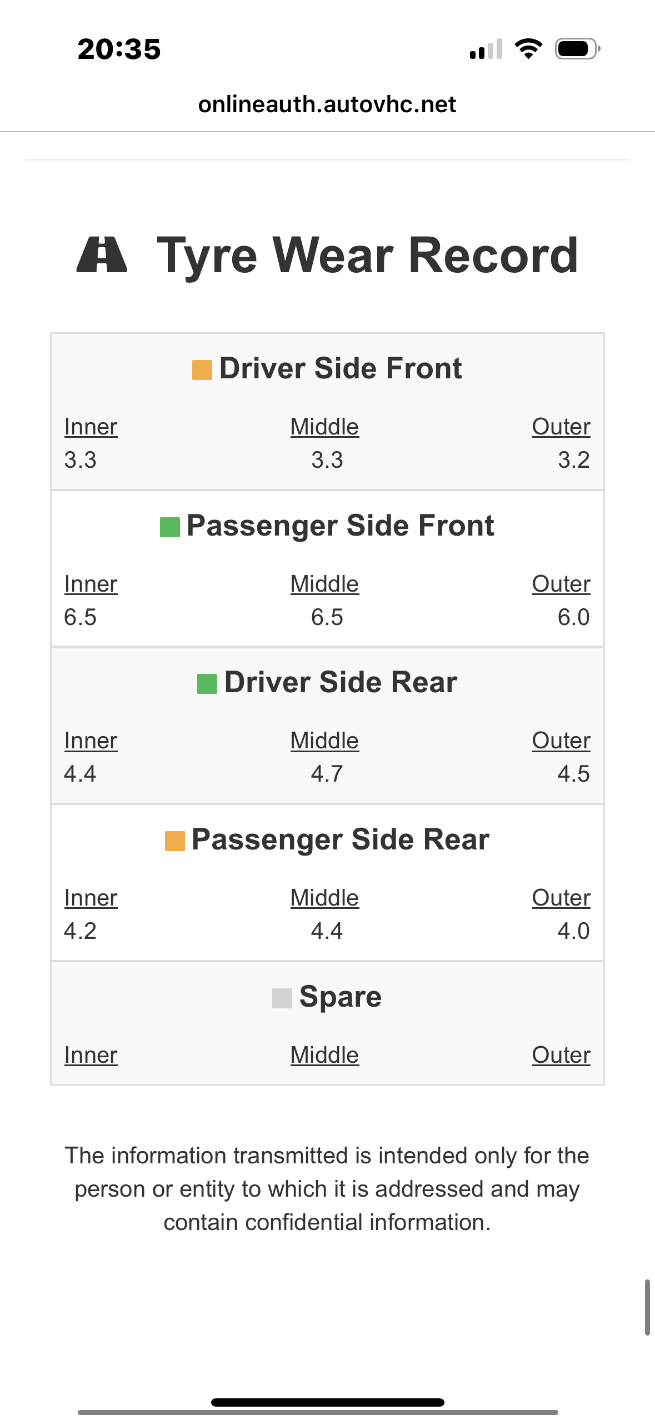
Task: Click the Outer label under Driver Side Rear
Action: point(561,741)
